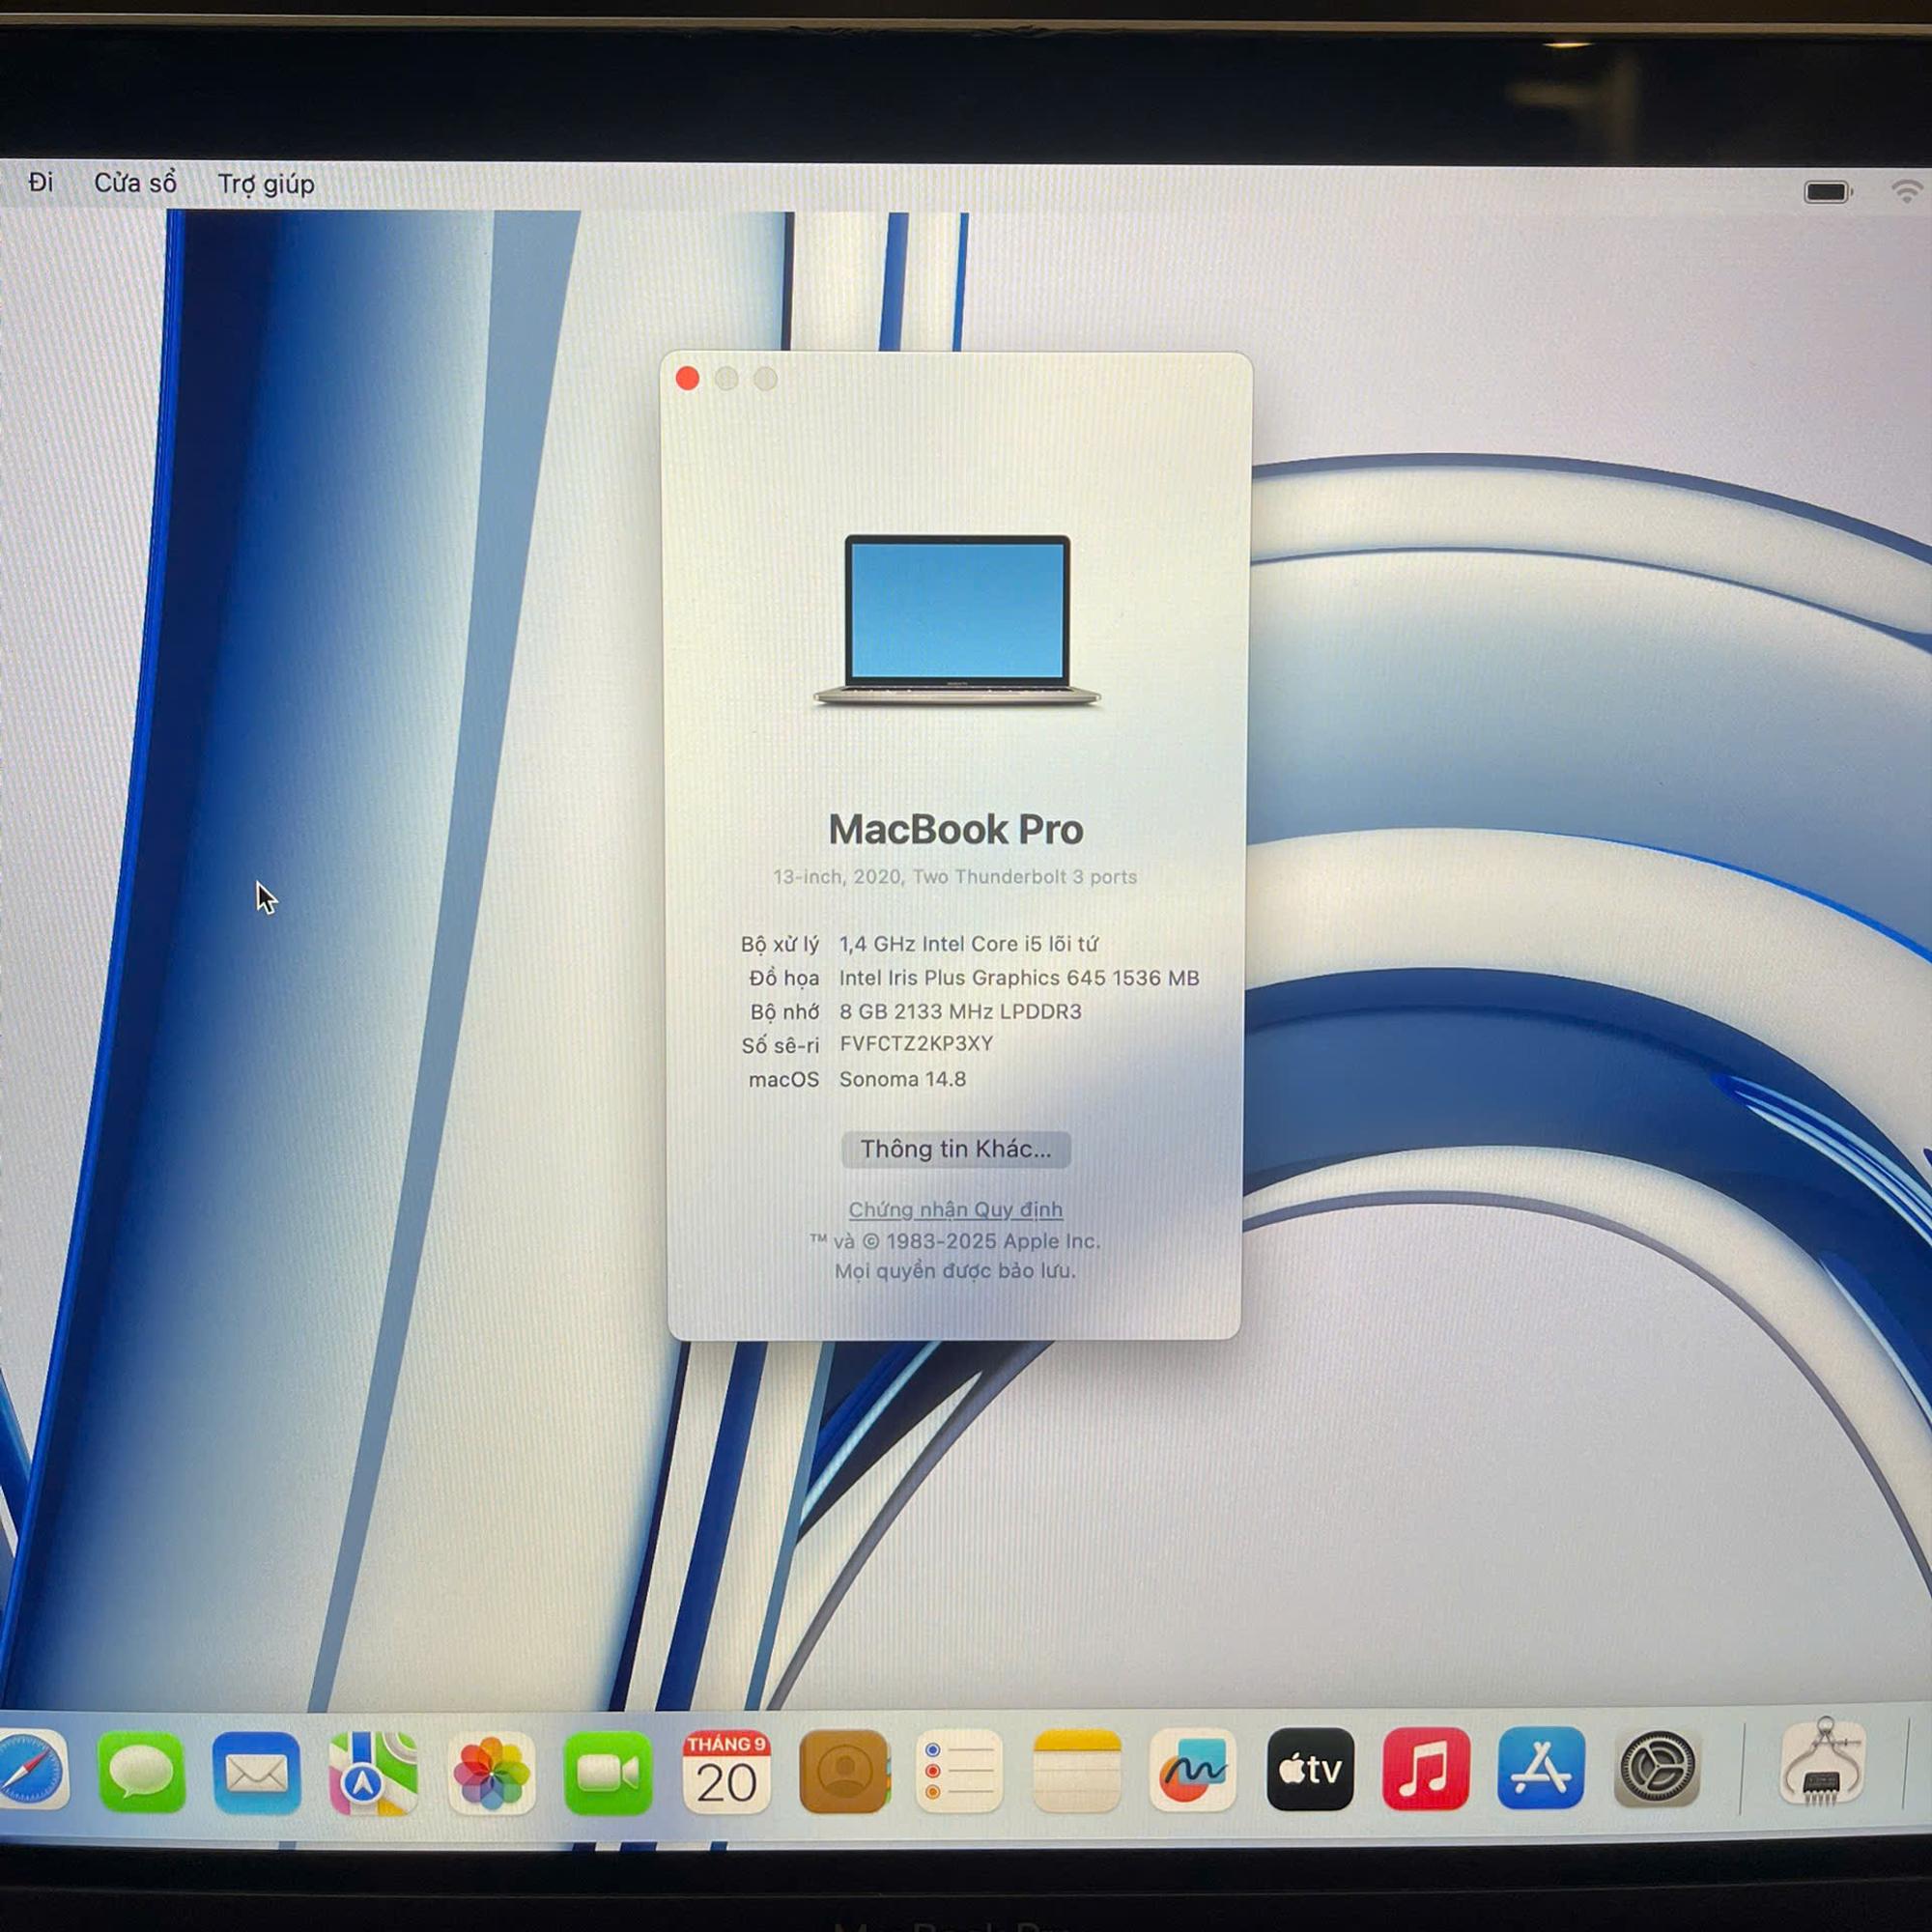Launch Freeform app in dock
The image size is (1932, 1932).
pyautogui.click(x=1193, y=1769)
